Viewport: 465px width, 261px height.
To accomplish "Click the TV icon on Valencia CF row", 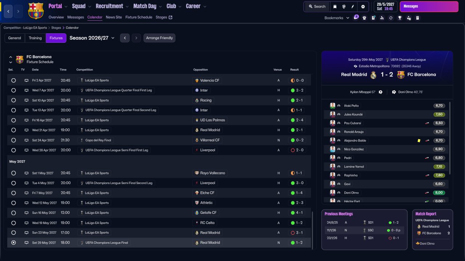I will (27, 80).
